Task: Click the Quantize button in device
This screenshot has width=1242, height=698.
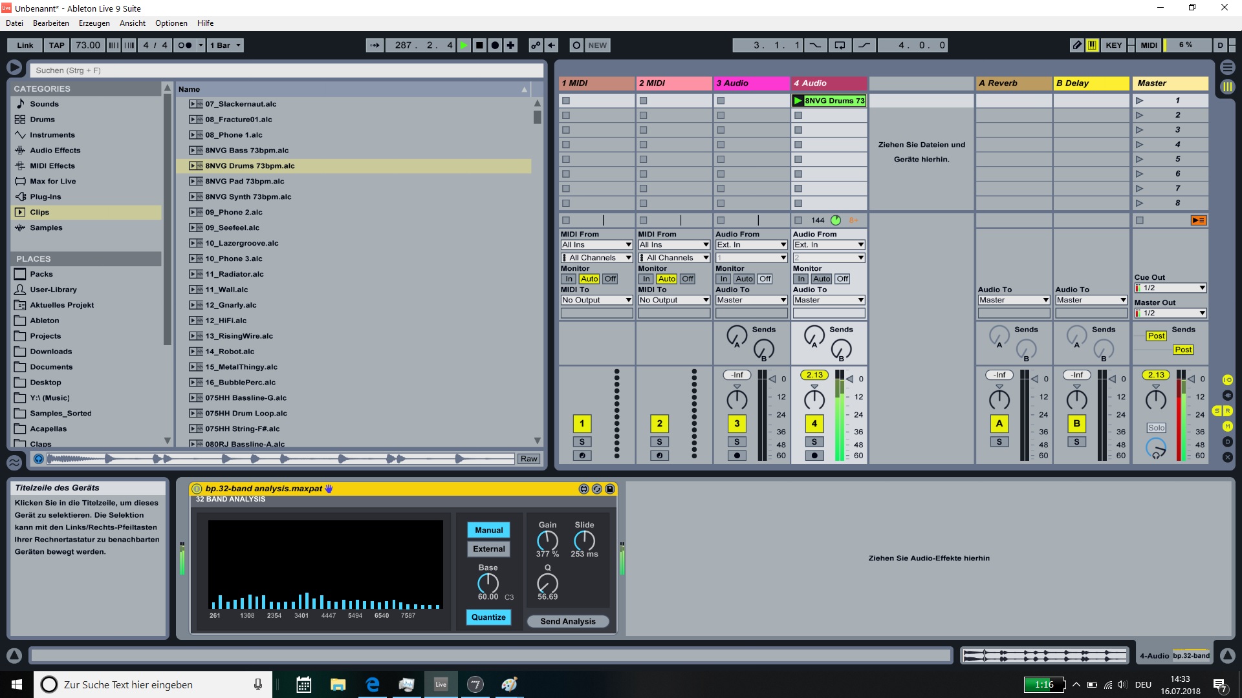Action: click(488, 618)
